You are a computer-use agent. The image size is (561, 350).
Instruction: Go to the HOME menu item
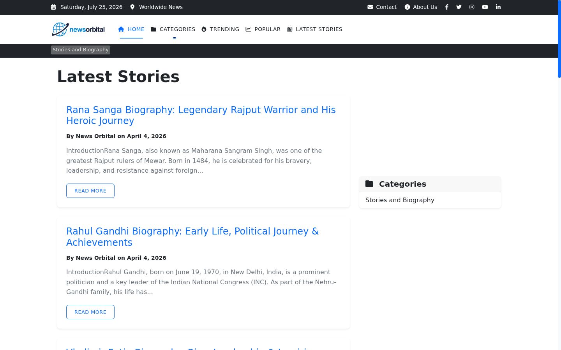(131, 29)
